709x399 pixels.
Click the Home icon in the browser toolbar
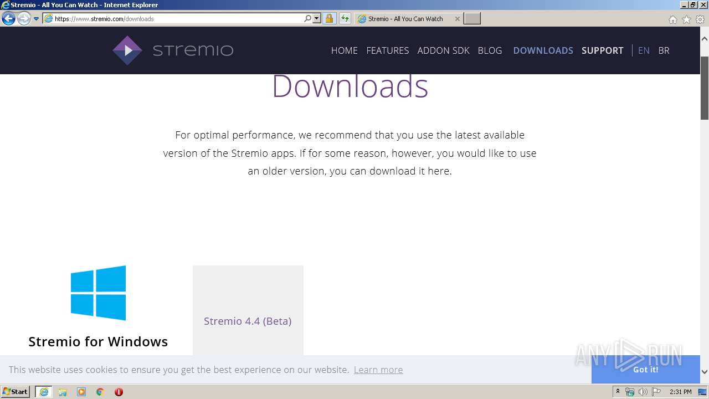pos(672,19)
